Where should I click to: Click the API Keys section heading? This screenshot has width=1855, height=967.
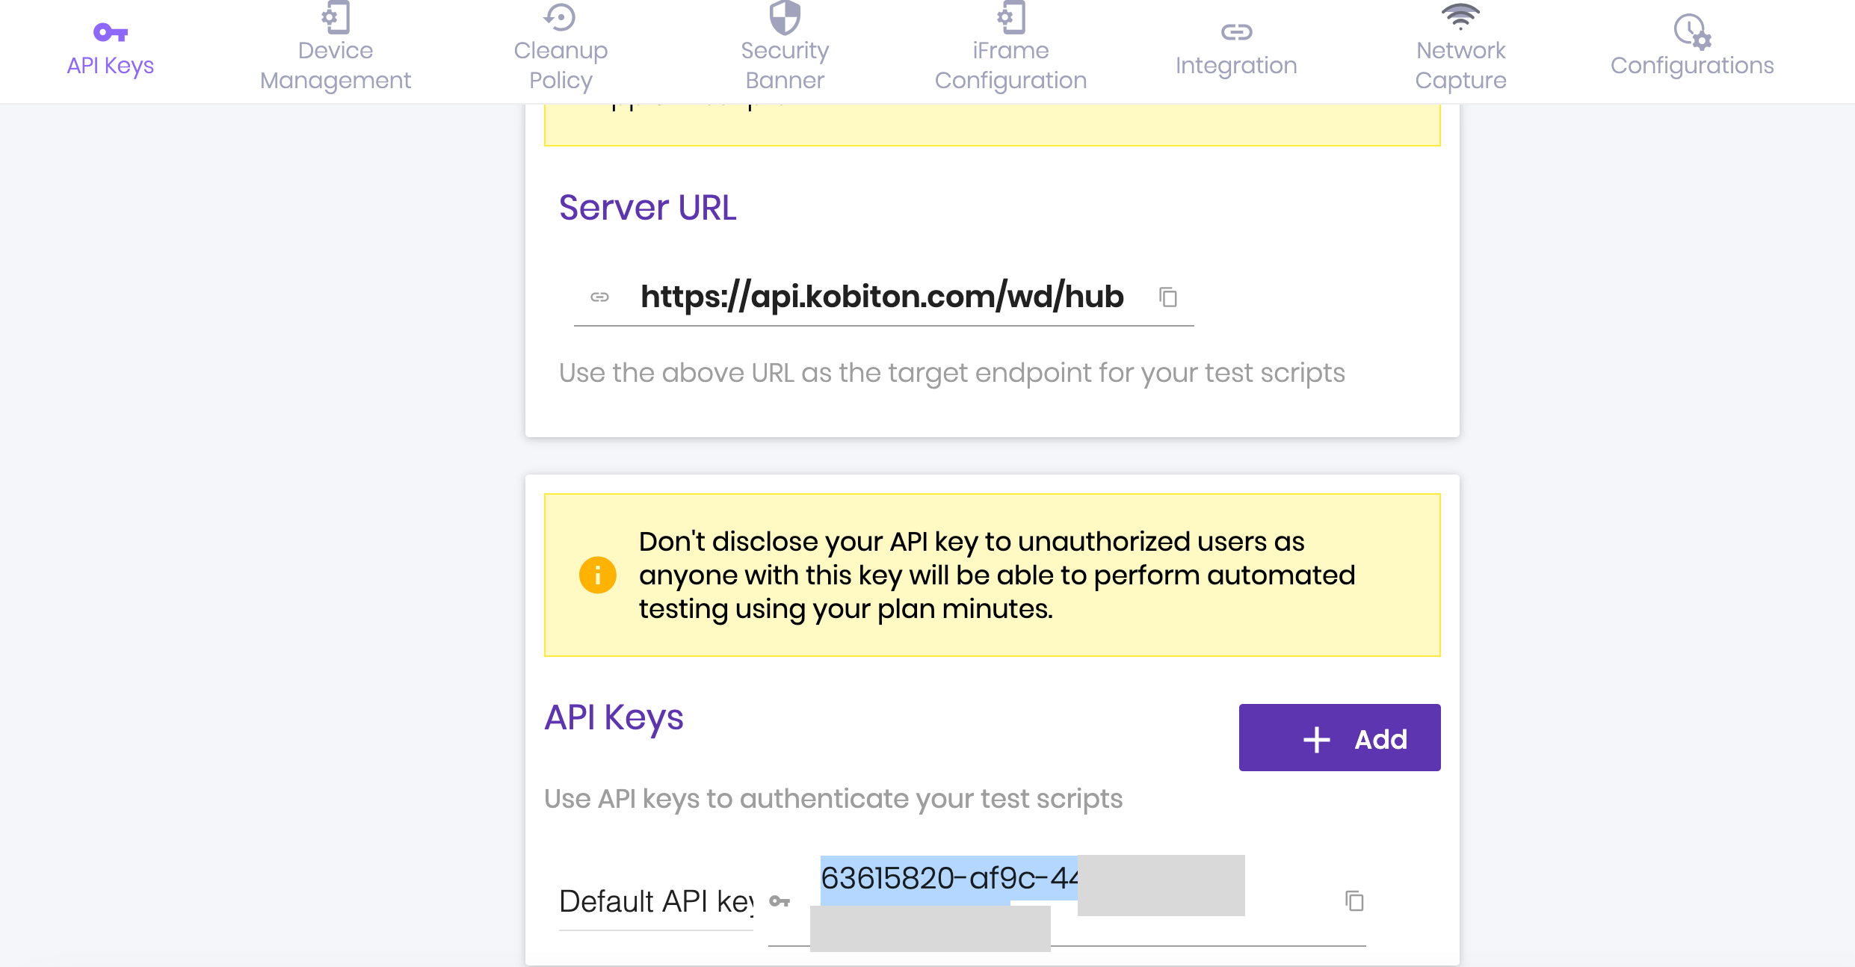coord(614,717)
